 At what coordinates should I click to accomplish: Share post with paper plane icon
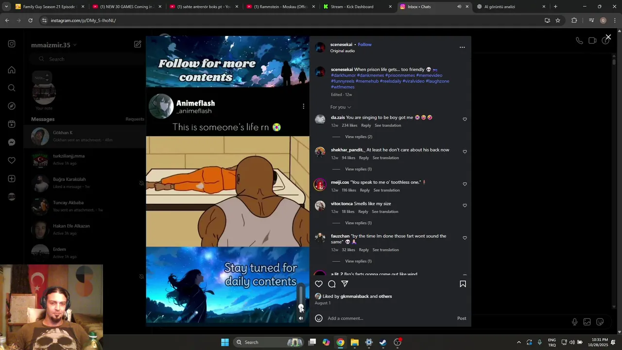click(345, 284)
